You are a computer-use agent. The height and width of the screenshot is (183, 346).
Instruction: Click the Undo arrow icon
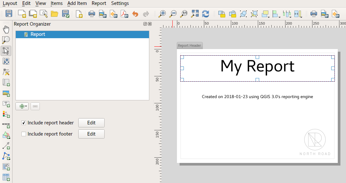tap(135, 14)
